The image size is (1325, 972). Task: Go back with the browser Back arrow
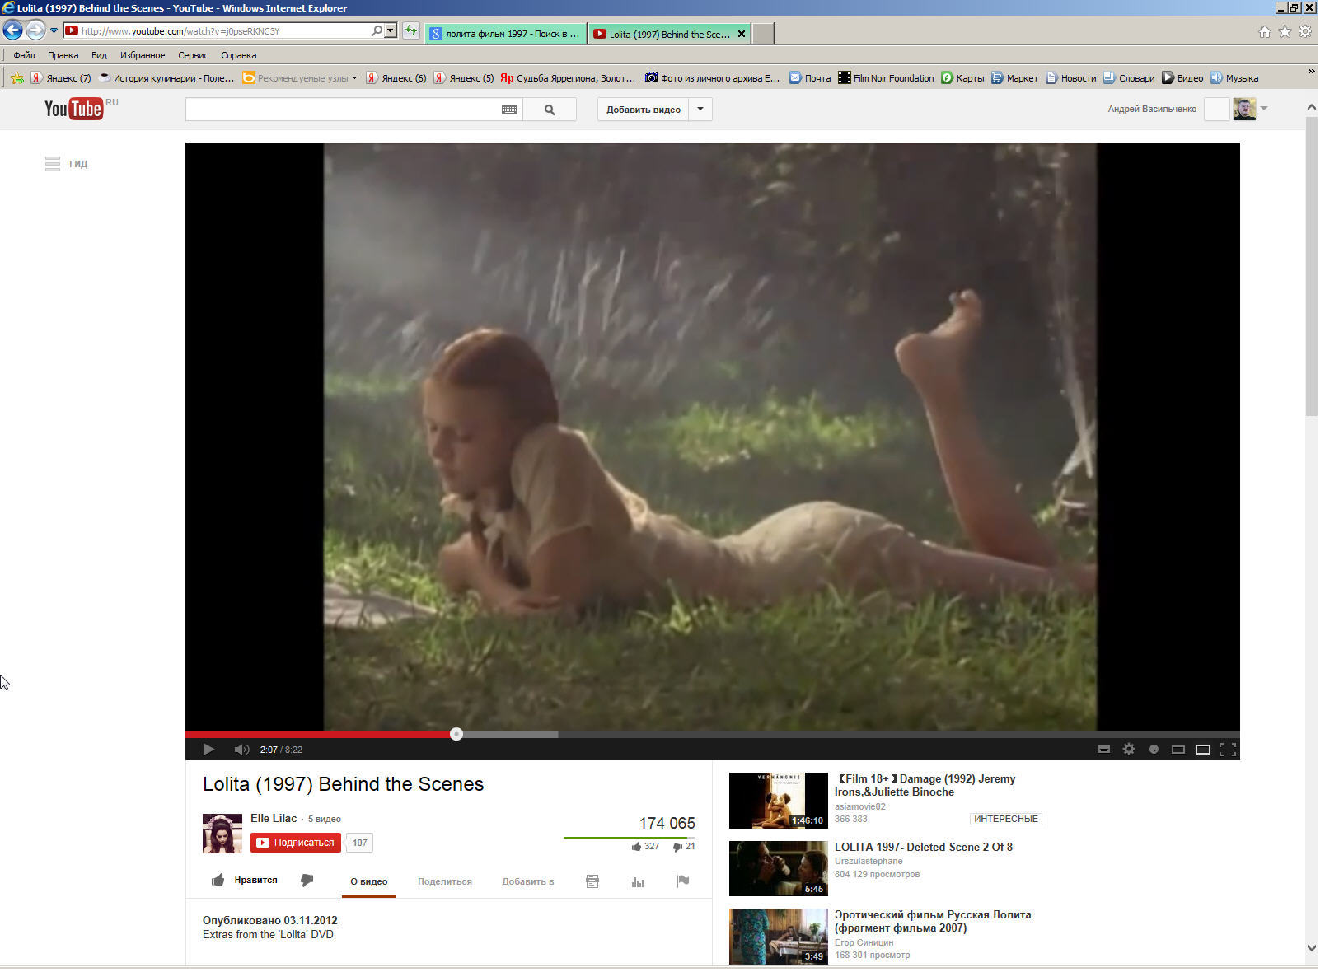12,31
